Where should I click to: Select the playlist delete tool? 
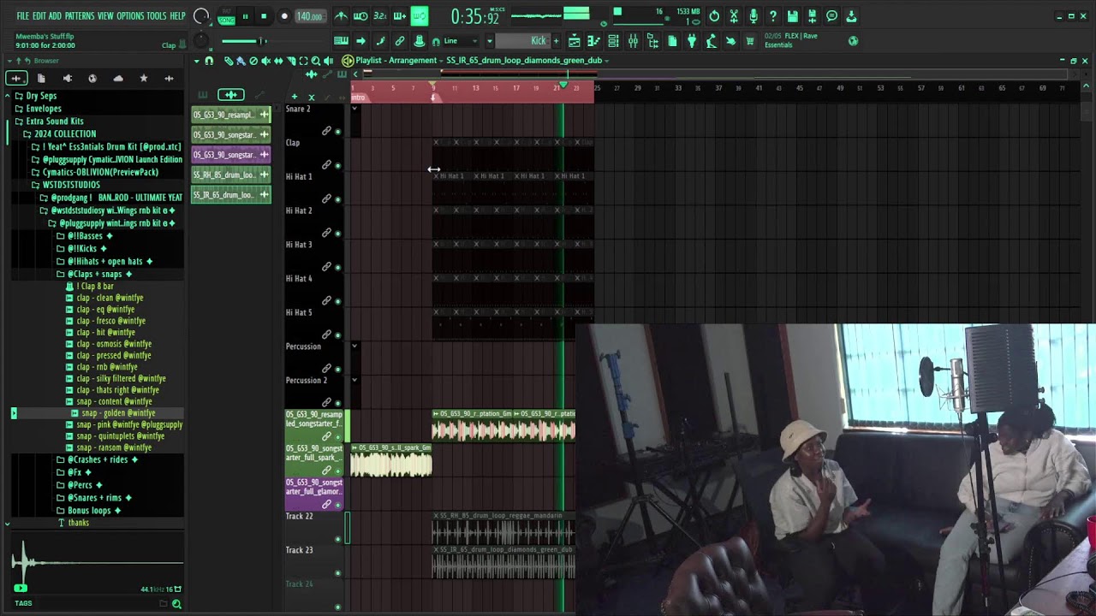(253, 61)
